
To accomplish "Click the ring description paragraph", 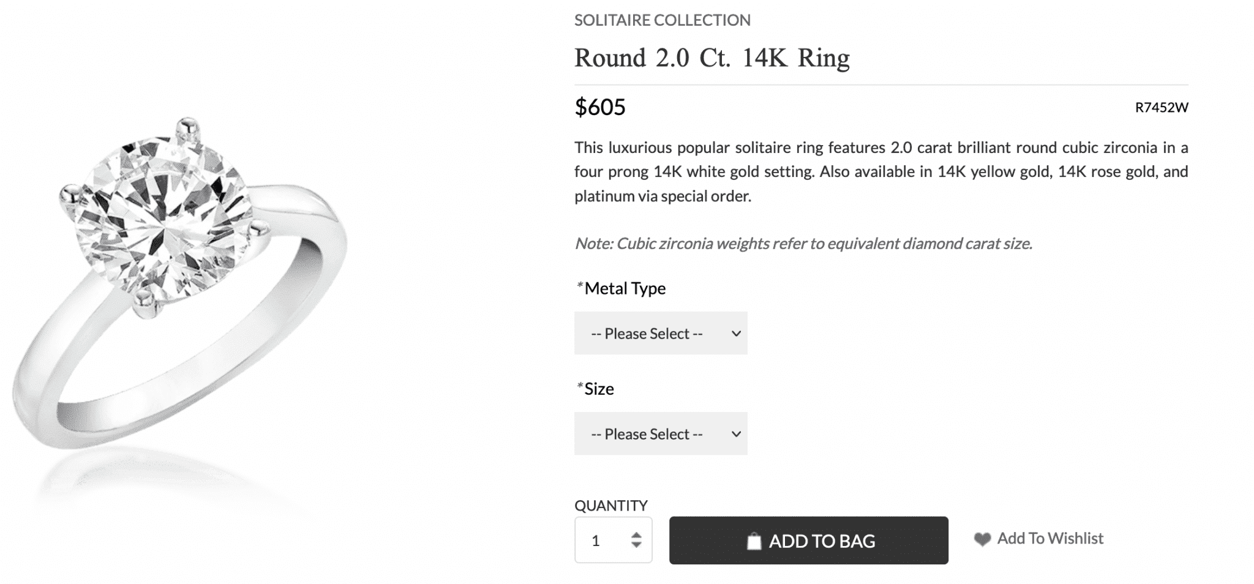I will [x=880, y=172].
